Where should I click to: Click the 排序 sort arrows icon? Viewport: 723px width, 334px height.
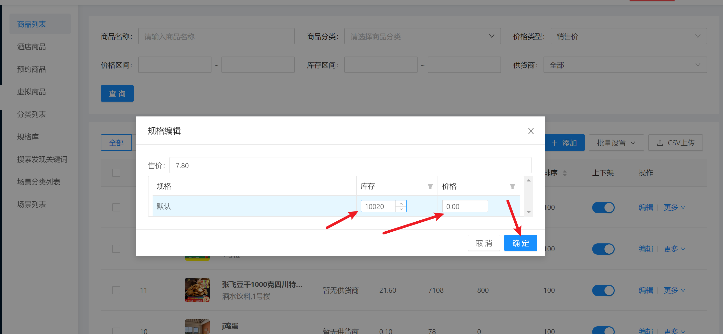(565, 173)
